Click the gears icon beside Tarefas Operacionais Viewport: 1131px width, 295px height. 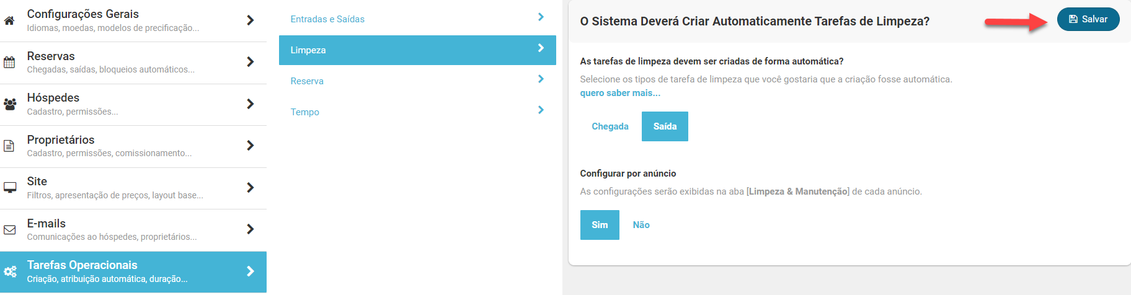10,271
